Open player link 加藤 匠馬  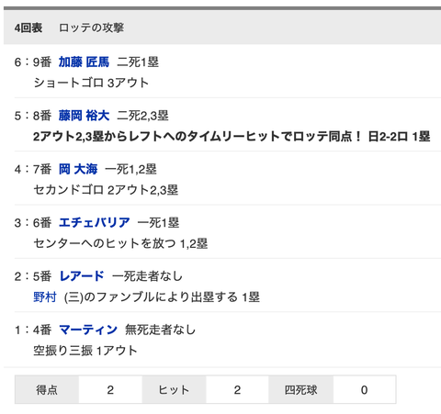coord(84,62)
